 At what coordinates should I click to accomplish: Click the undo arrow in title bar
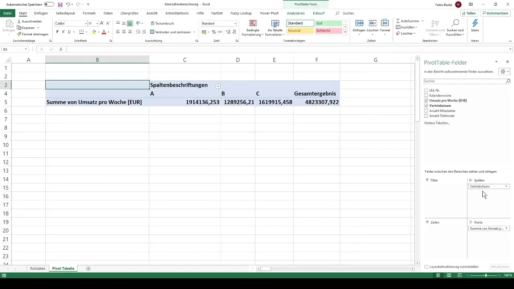68,4
